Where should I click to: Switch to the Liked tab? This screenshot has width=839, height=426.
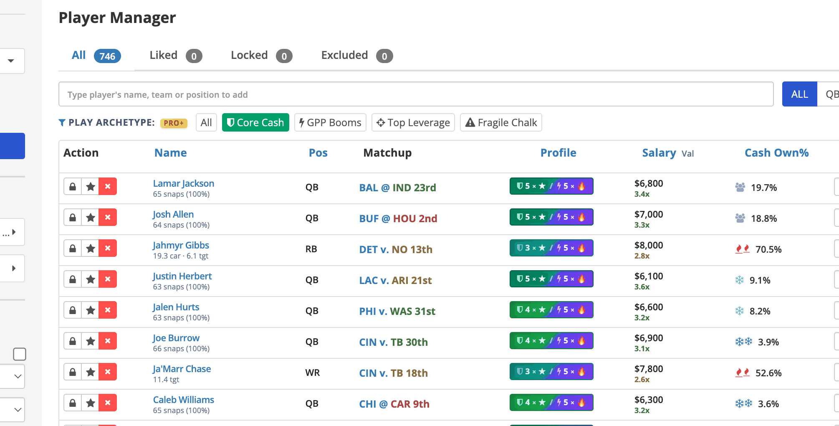click(176, 56)
